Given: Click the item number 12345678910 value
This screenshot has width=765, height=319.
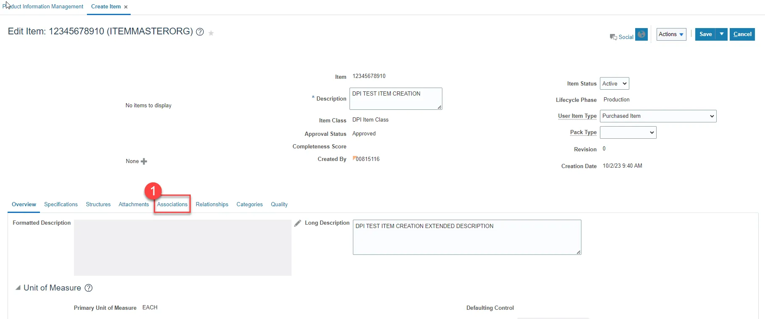Looking at the screenshot, I should pos(369,76).
